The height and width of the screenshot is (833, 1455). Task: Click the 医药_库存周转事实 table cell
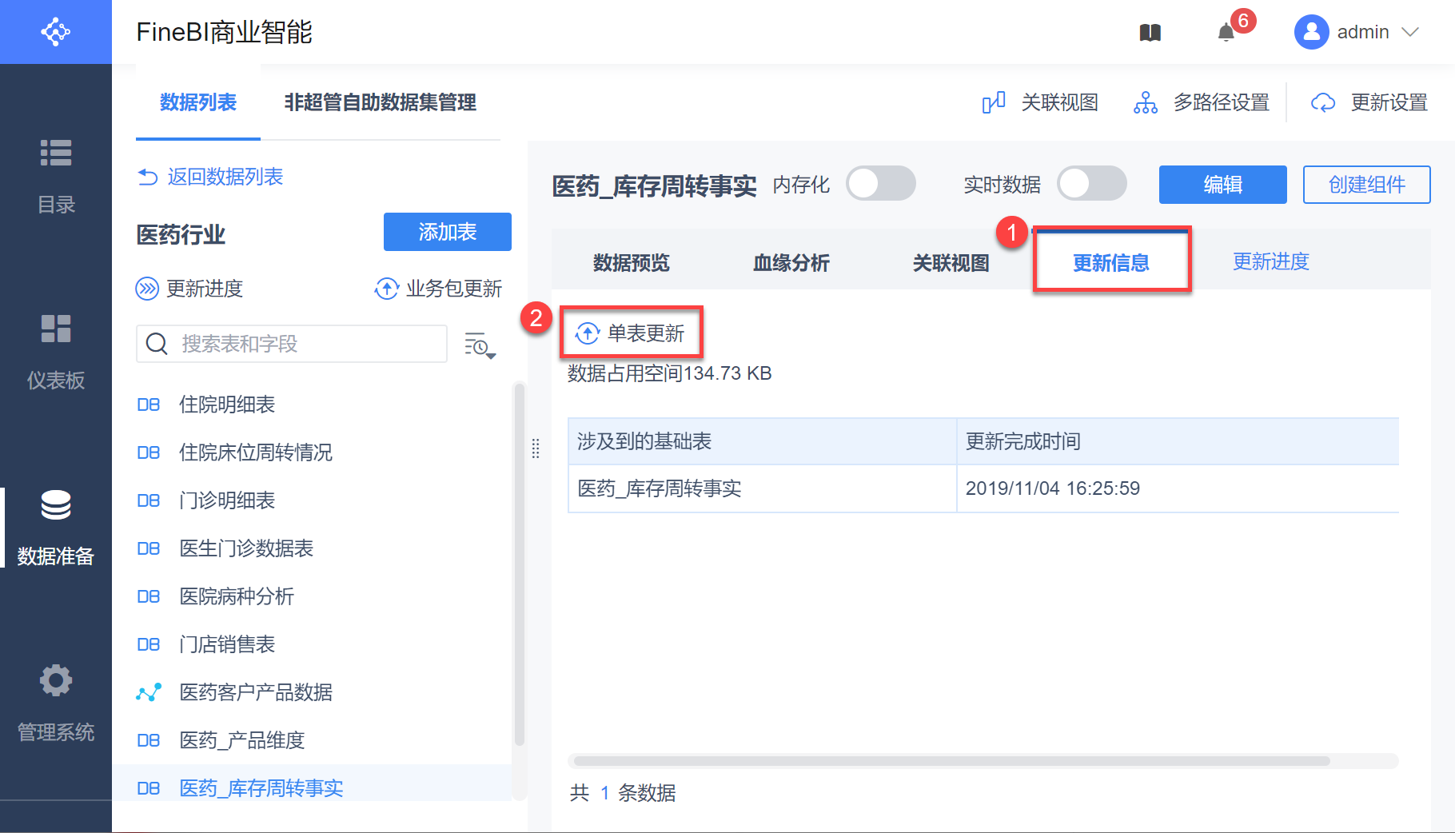tap(763, 488)
